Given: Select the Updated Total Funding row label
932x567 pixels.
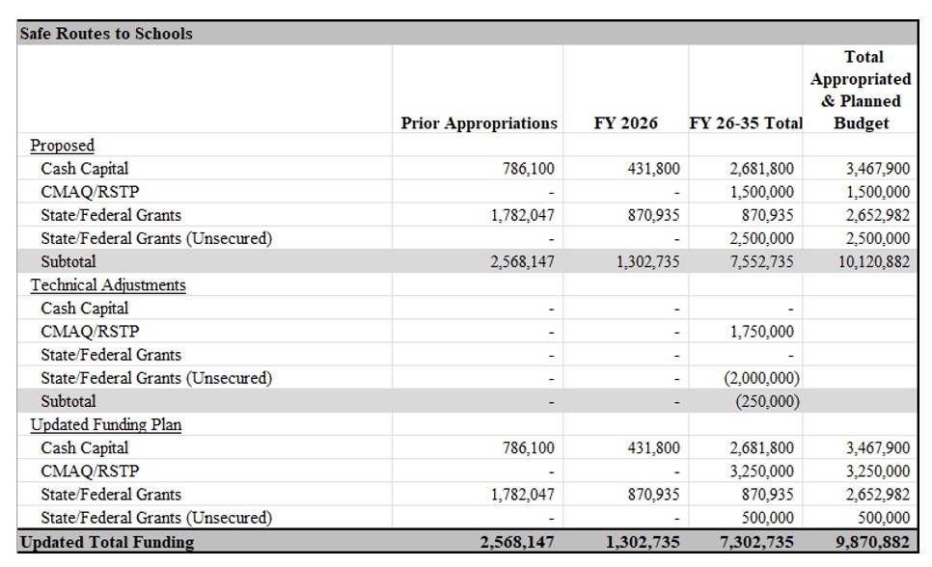Looking at the screenshot, I should tap(106, 542).
